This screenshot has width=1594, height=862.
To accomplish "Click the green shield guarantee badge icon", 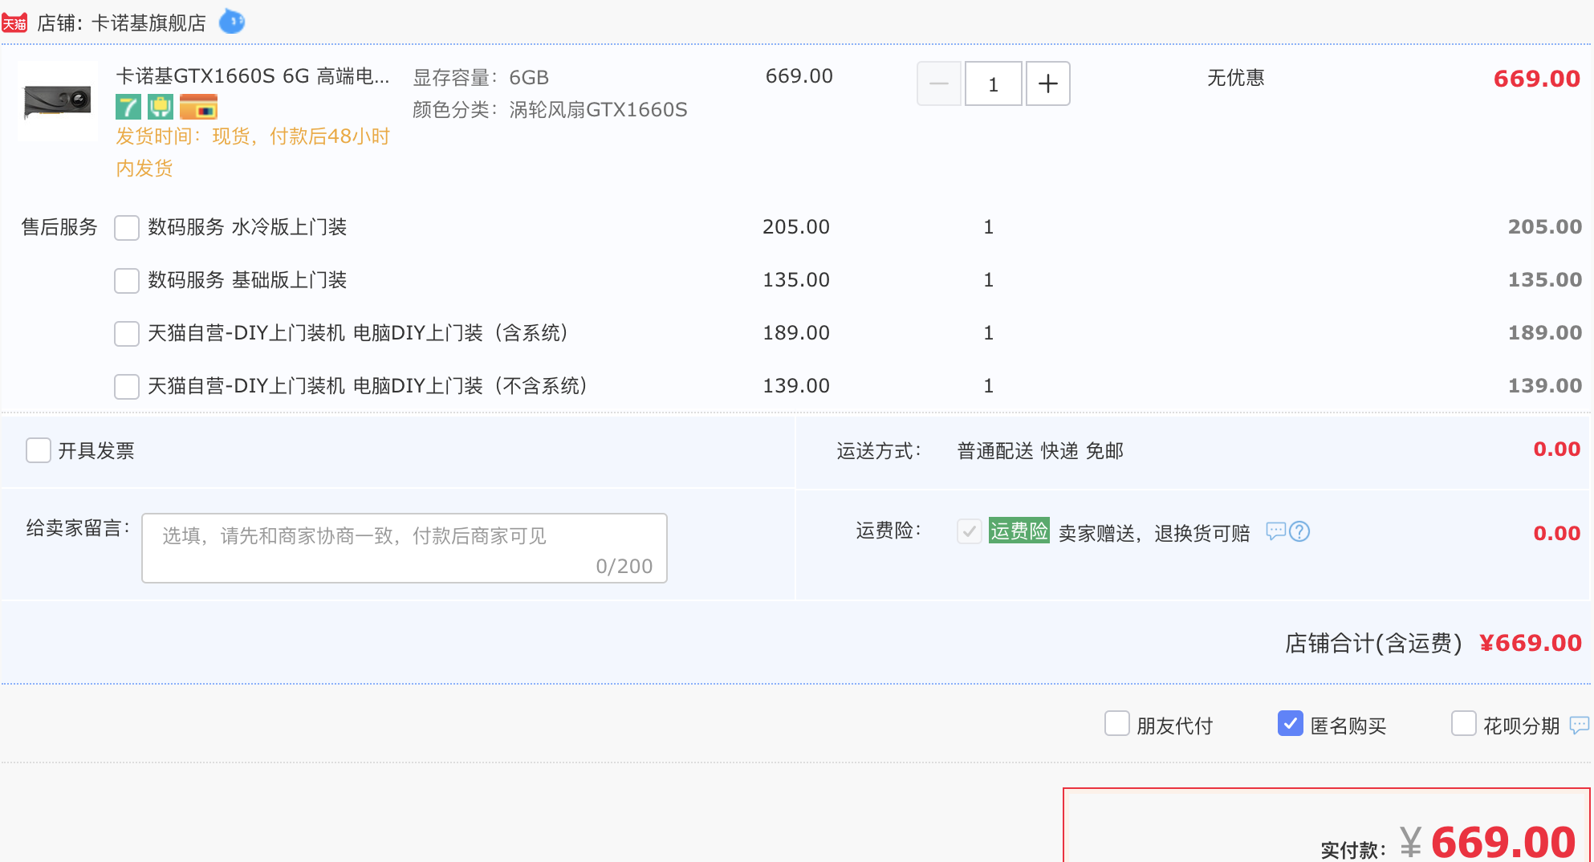I will [x=161, y=107].
